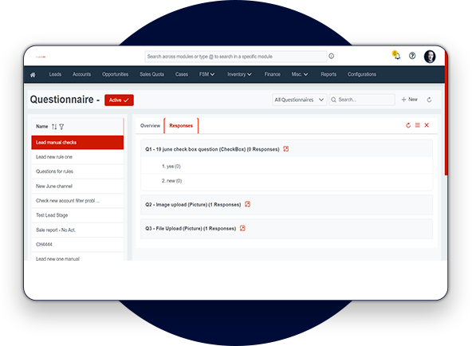The image size is (472, 346).
Task: Select Lead manual checks questionnaire
Action: [x=77, y=143]
